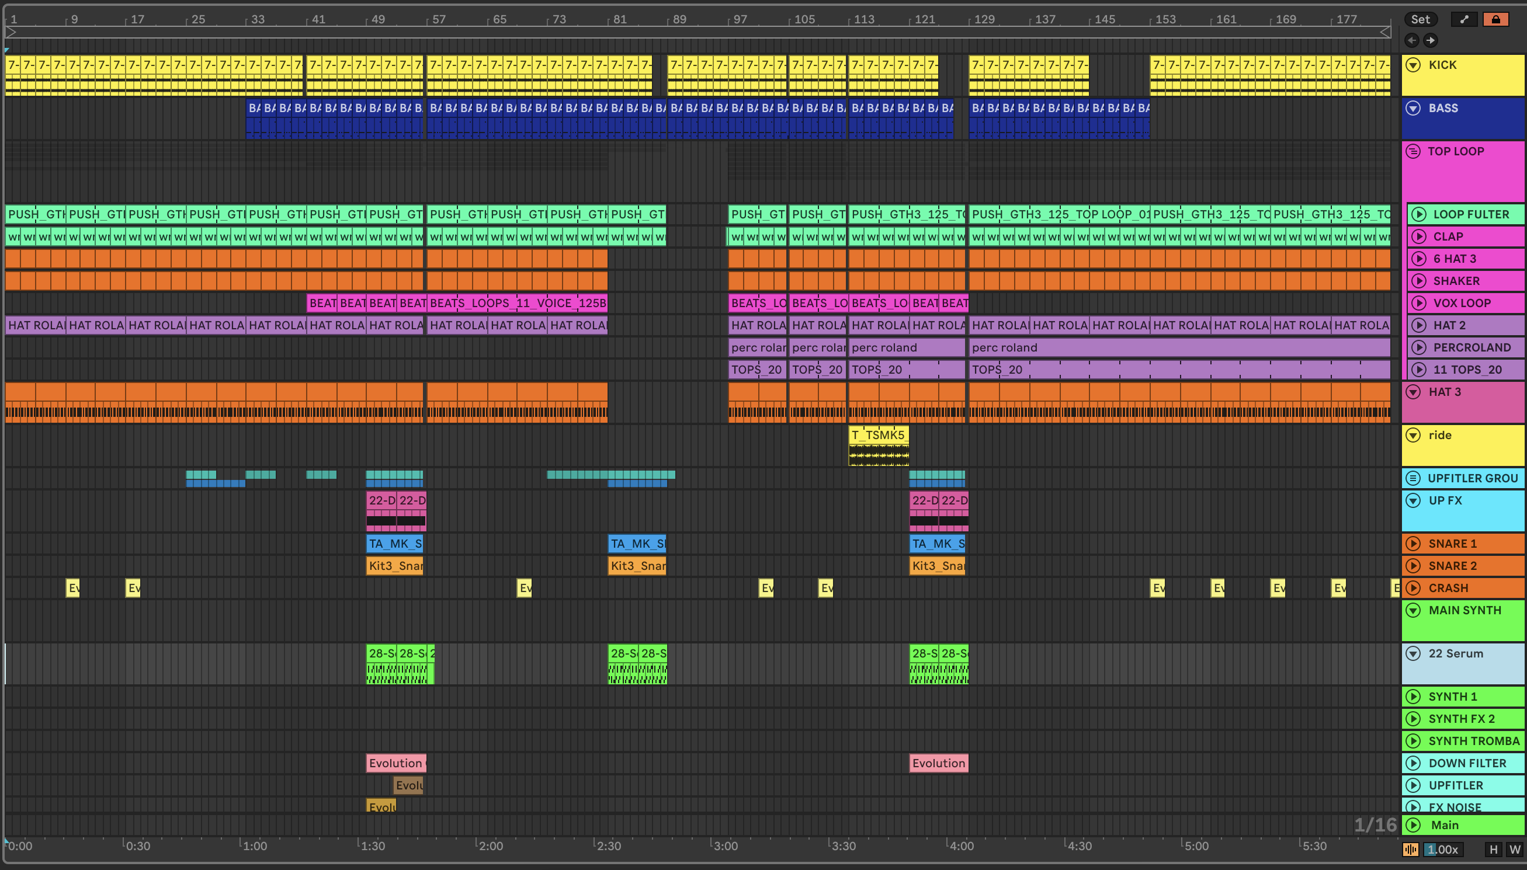This screenshot has width=1527, height=870.
Task: Select the Main track header
Action: (1470, 825)
